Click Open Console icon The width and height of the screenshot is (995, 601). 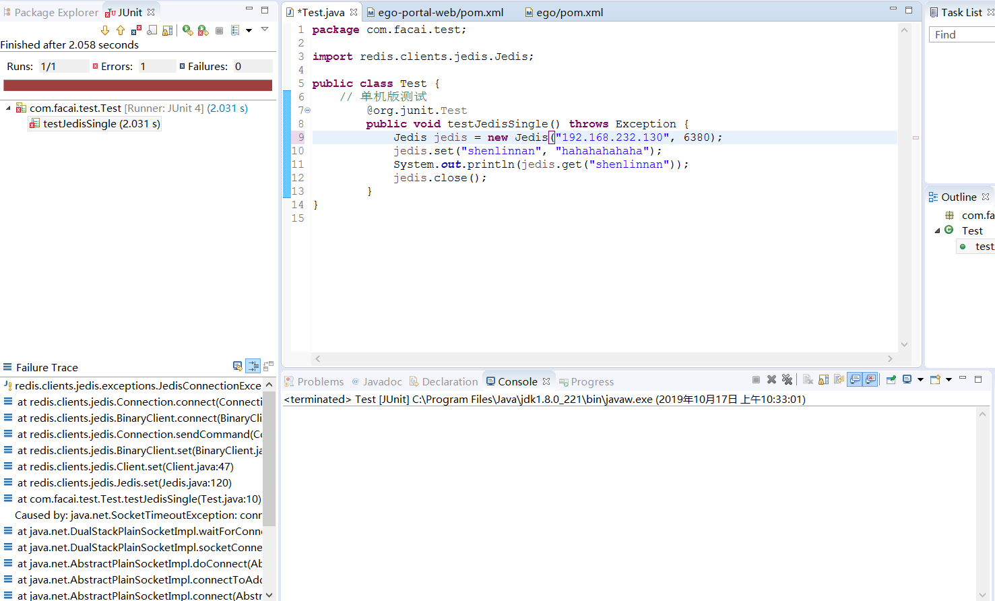click(x=935, y=379)
